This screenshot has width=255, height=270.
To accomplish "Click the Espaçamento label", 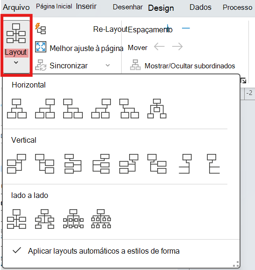I will [x=150, y=29].
